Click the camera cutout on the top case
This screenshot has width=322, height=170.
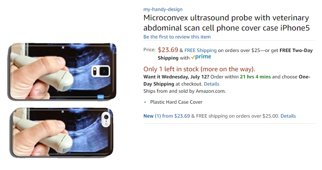[x=101, y=71]
